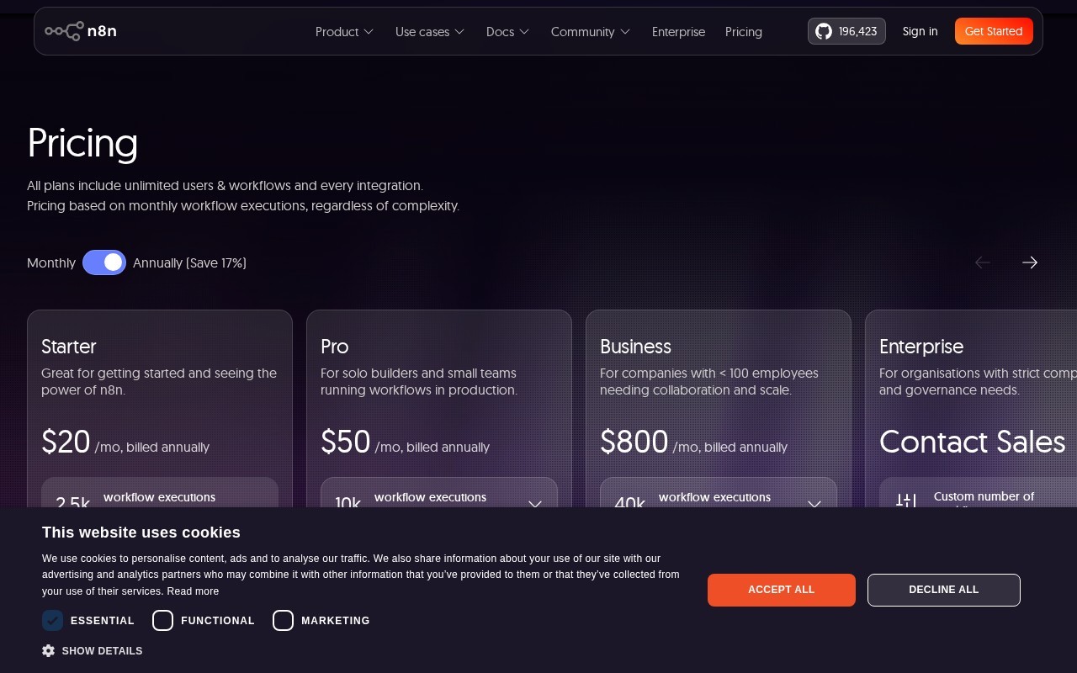This screenshot has height=673, width=1077.
Task: Click the next plans right arrow
Action: (x=1029, y=262)
